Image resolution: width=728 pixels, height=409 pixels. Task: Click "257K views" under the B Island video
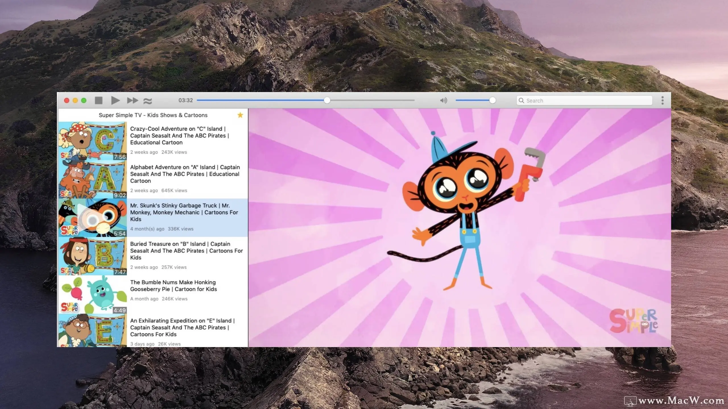pyautogui.click(x=174, y=267)
